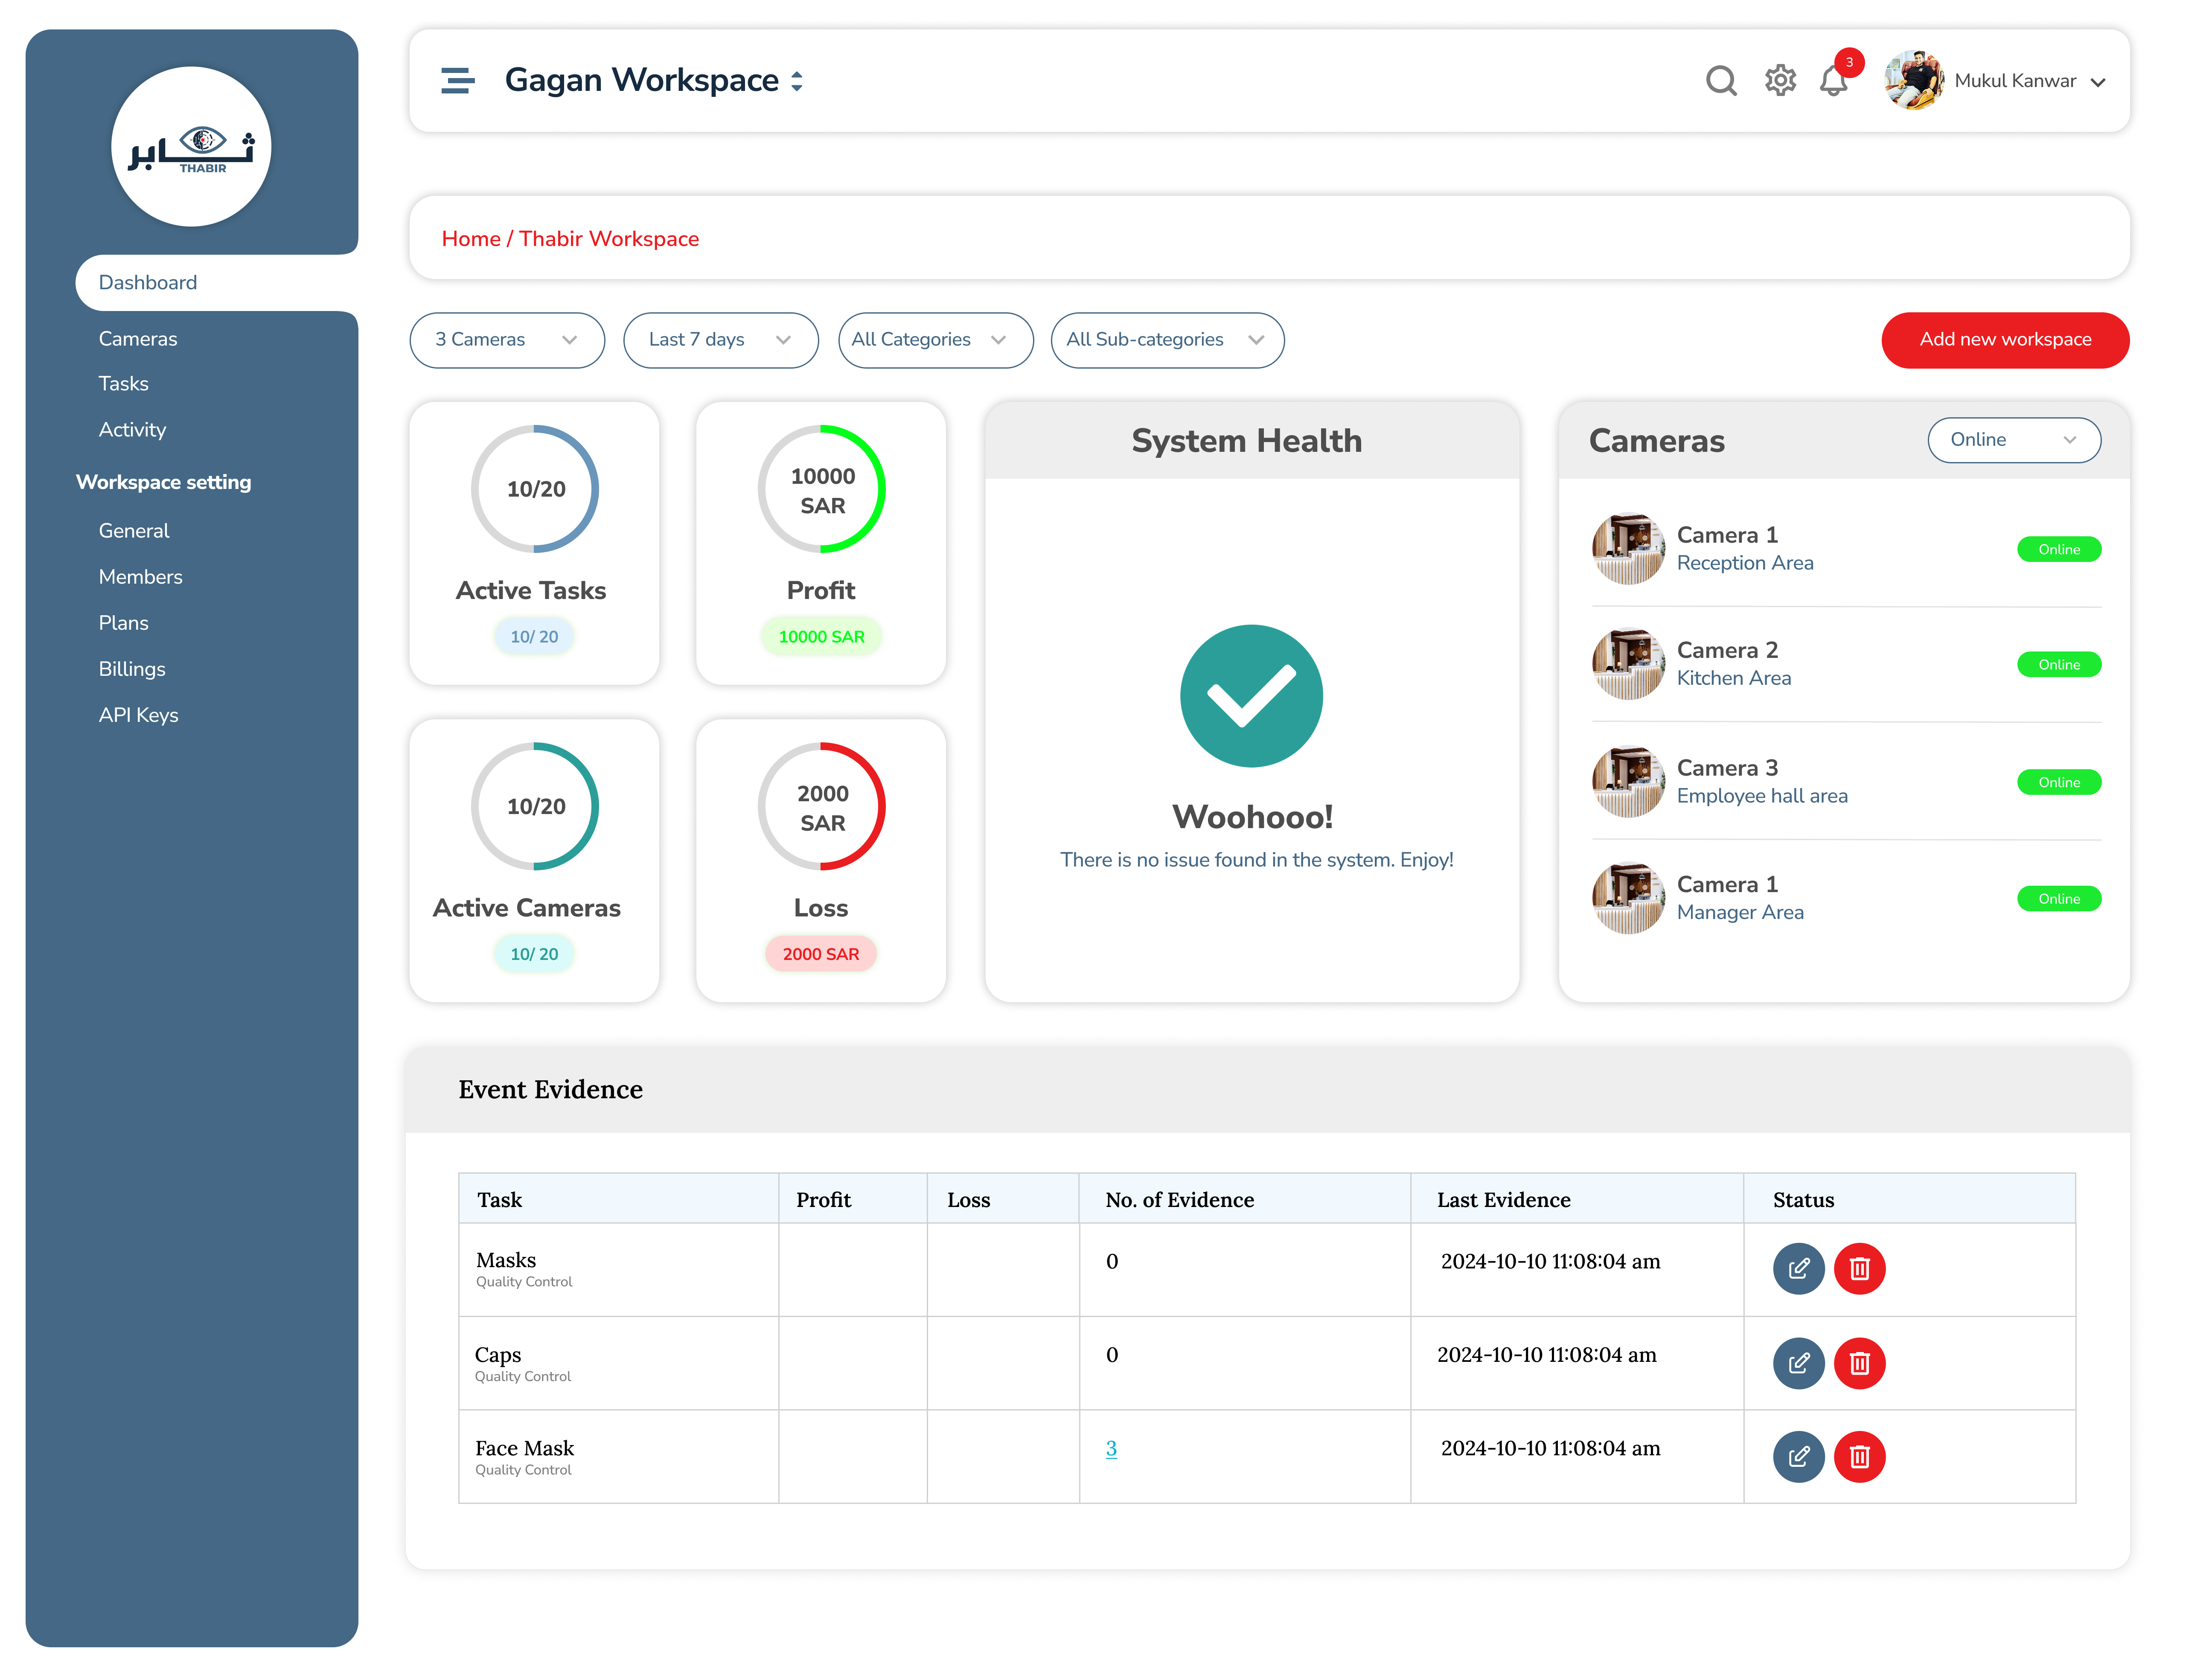
Task: Open settings gear icon
Action: [x=1780, y=80]
